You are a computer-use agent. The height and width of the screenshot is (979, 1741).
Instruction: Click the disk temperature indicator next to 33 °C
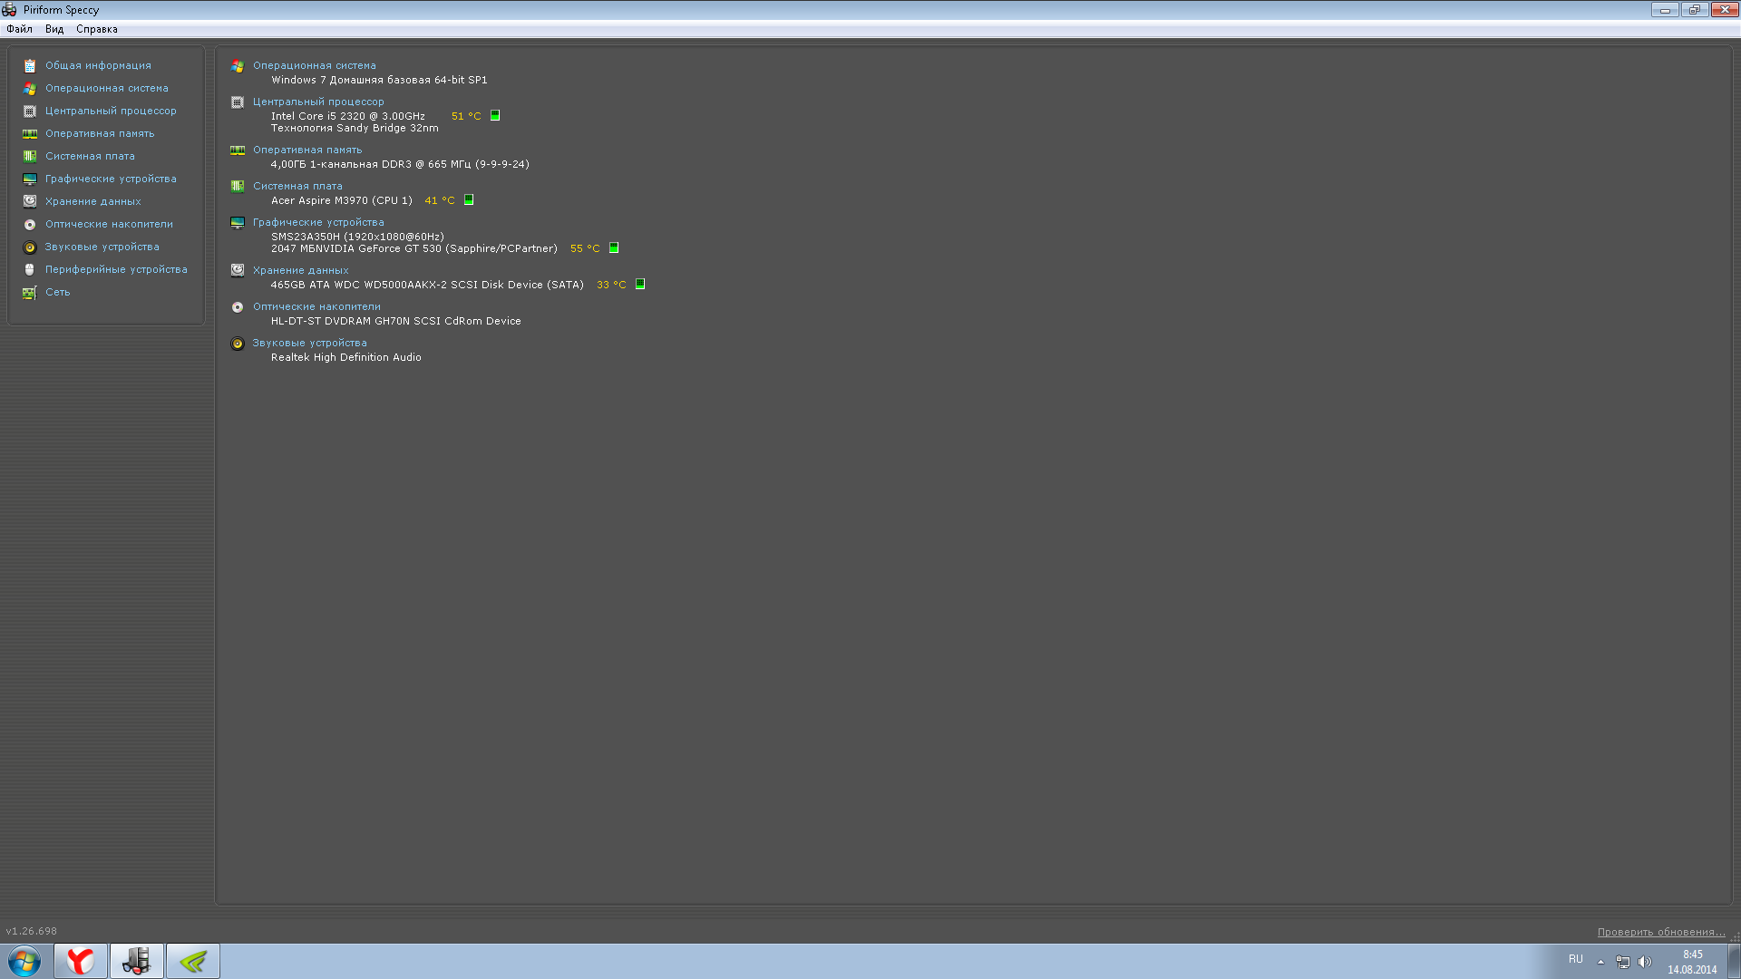640,284
